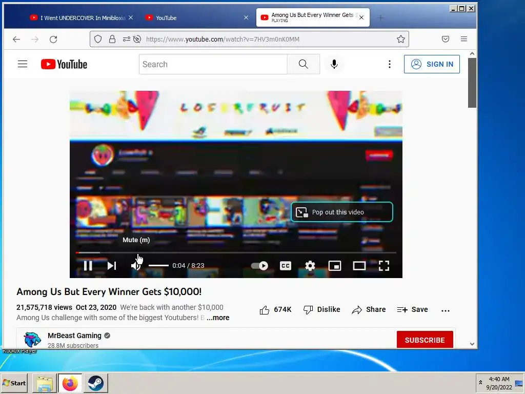
Task: Mute the video using the speaker icon
Action: click(135, 266)
